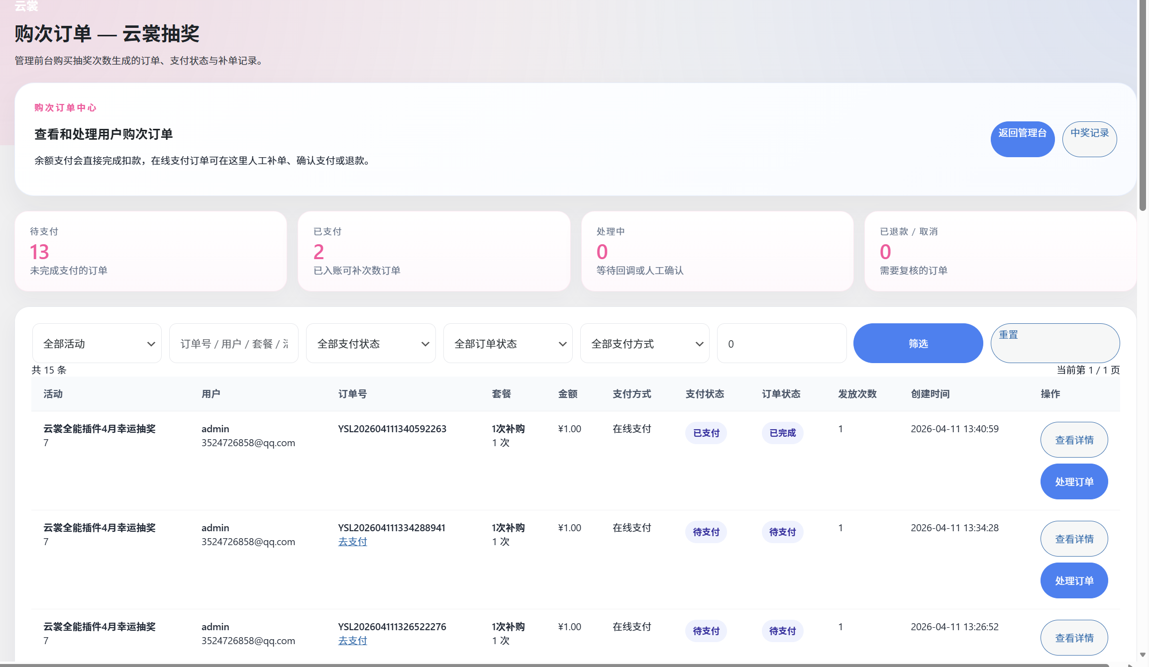Expand the 全部支付方式 dropdown
1150x667 pixels.
(645, 344)
